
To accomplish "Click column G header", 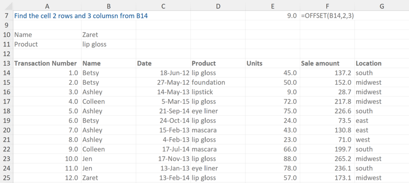I will pyautogui.click(x=381, y=6).
